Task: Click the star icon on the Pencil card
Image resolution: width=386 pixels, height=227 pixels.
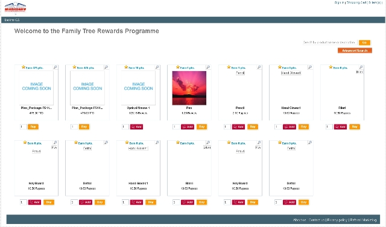Action: pos(229,67)
